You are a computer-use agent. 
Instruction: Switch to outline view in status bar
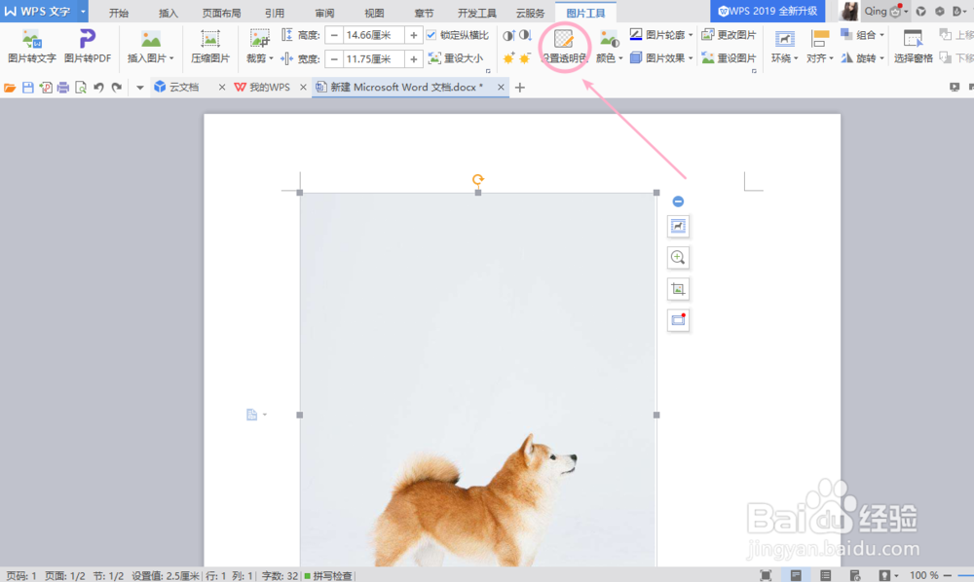tap(826, 575)
